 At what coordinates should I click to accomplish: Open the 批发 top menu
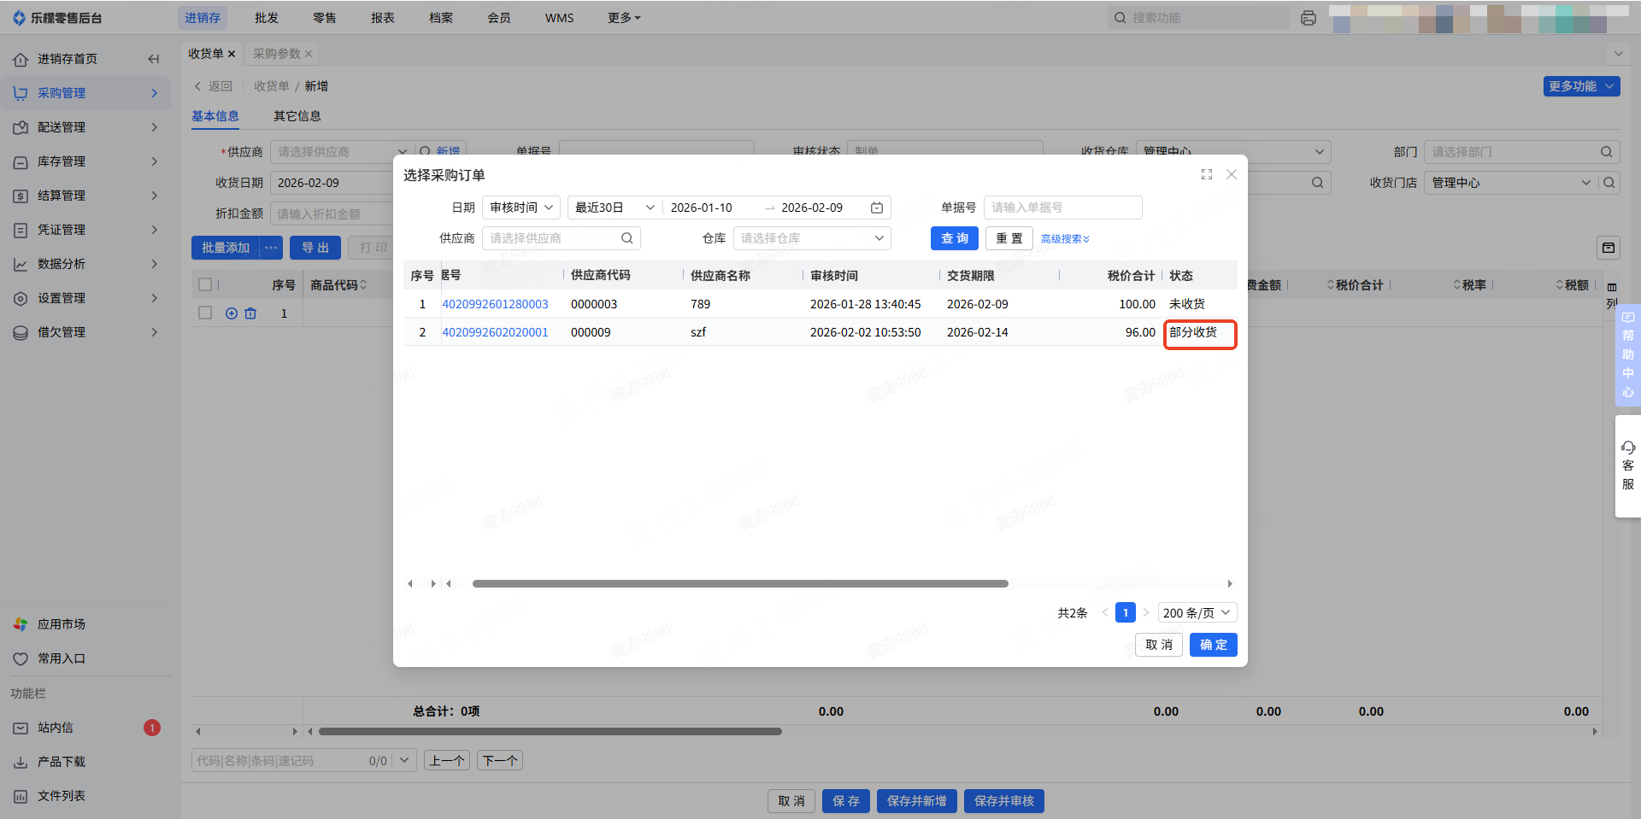(267, 18)
